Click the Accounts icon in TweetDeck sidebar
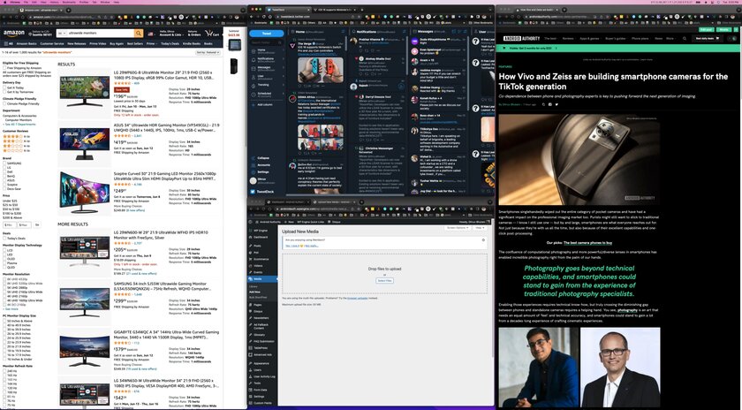The width and height of the screenshot is (742, 410). [254, 164]
